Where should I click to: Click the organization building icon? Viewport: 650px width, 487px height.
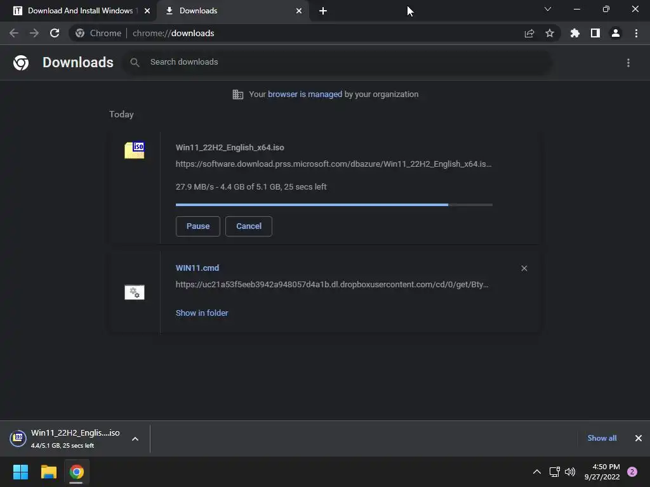pos(238,94)
